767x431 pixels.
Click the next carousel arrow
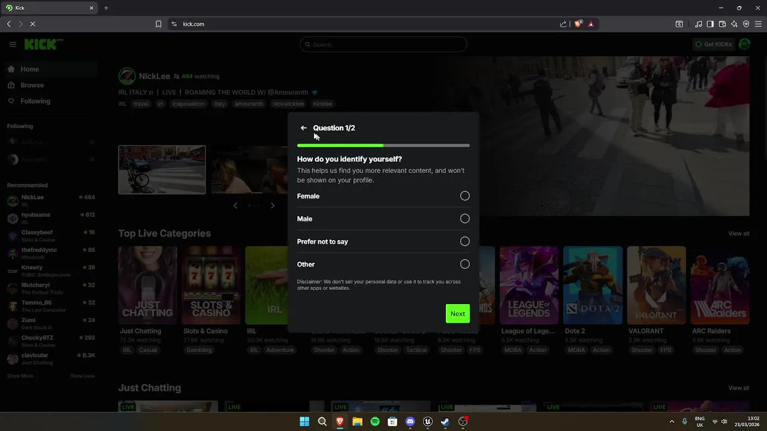click(x=273, y=205)
